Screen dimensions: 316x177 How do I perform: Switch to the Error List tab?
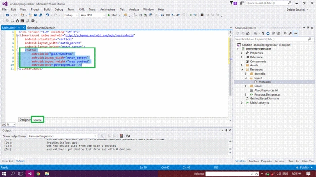[8, 161]
